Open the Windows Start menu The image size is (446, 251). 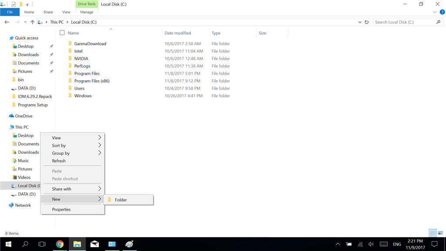(8, 244)
